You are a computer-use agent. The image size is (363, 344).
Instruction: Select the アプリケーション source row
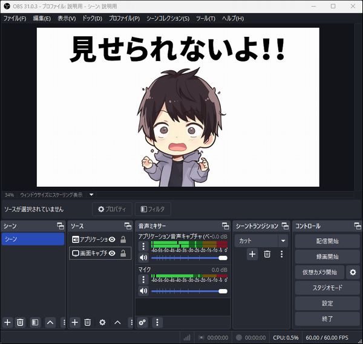(100, 239)
